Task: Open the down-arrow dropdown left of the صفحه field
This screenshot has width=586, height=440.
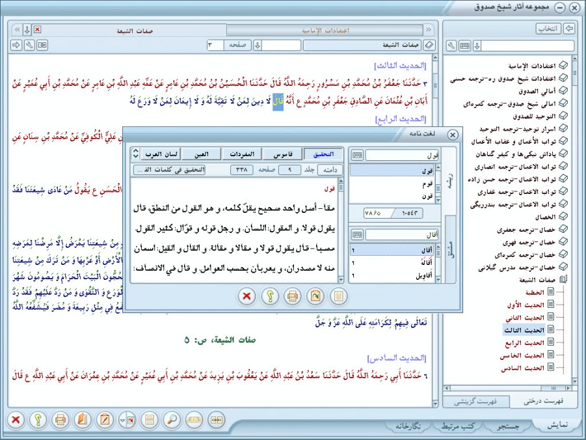Action: point(257,46)
